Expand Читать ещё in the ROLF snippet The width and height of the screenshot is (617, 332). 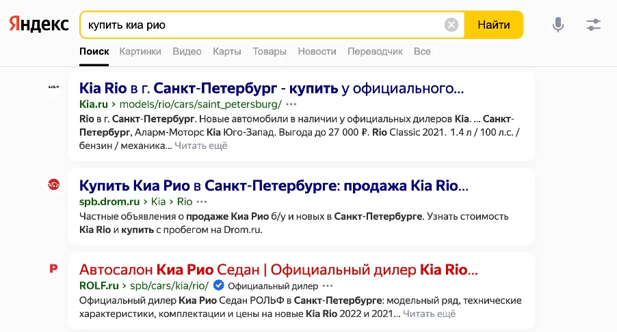click(x=430, y=314)
